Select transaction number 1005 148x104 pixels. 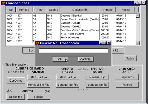(x=9, y=27)
